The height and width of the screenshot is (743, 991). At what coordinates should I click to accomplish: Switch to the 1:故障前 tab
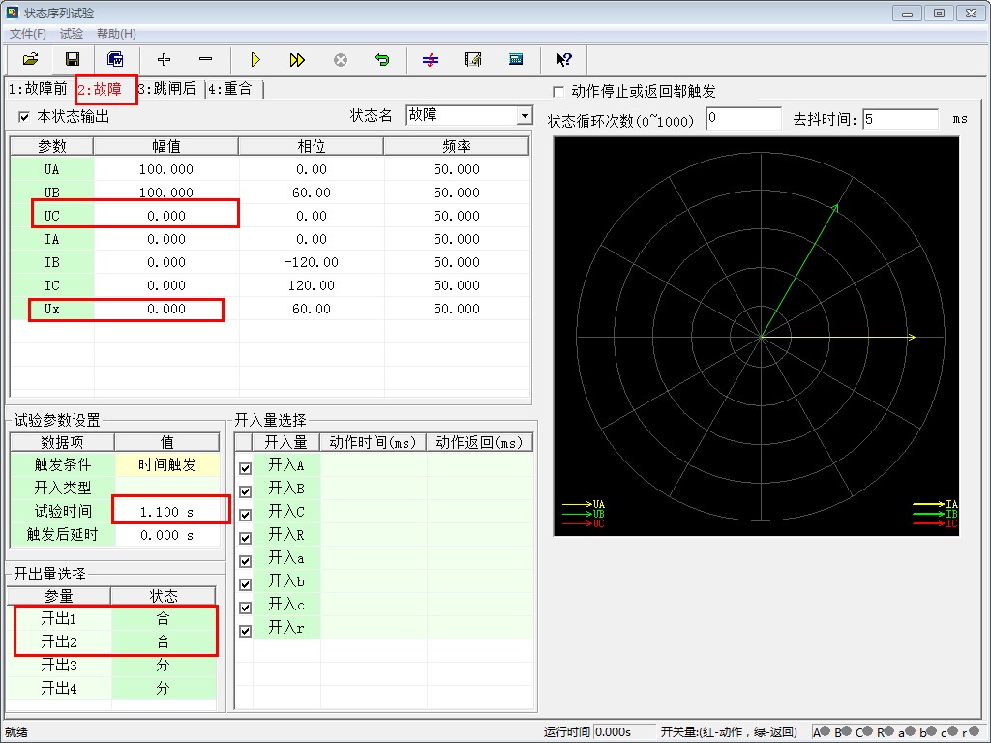tap(39, 89)
